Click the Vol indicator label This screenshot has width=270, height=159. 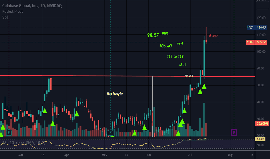[x=5, y=17]
